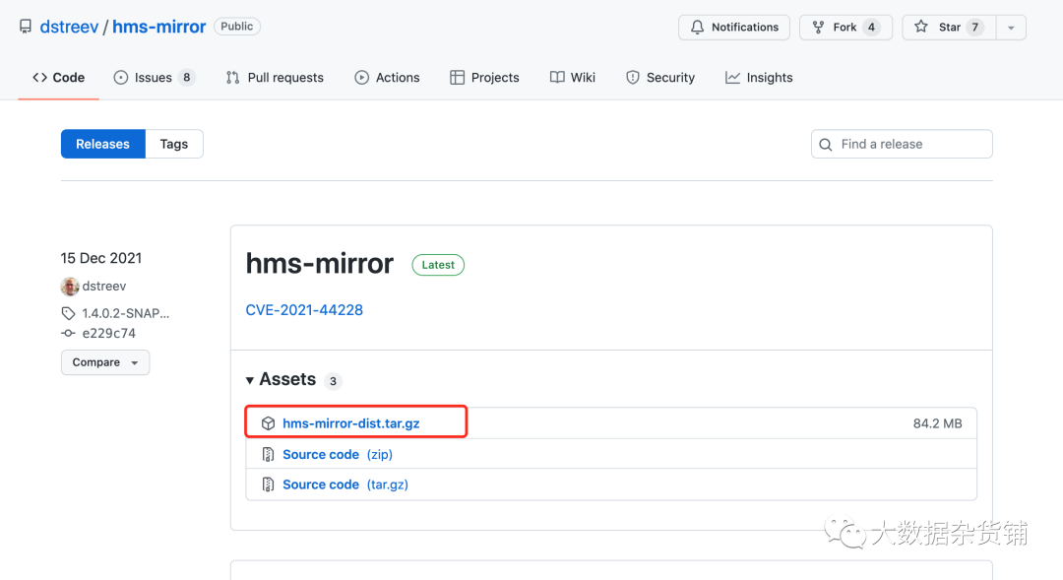Viewport: 1063px width, 580px height.
Task: Click the repository icon beside dstreev
Action: (25, 27)
